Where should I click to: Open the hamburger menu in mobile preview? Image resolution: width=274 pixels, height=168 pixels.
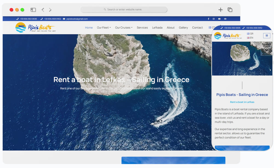point(267,36)
